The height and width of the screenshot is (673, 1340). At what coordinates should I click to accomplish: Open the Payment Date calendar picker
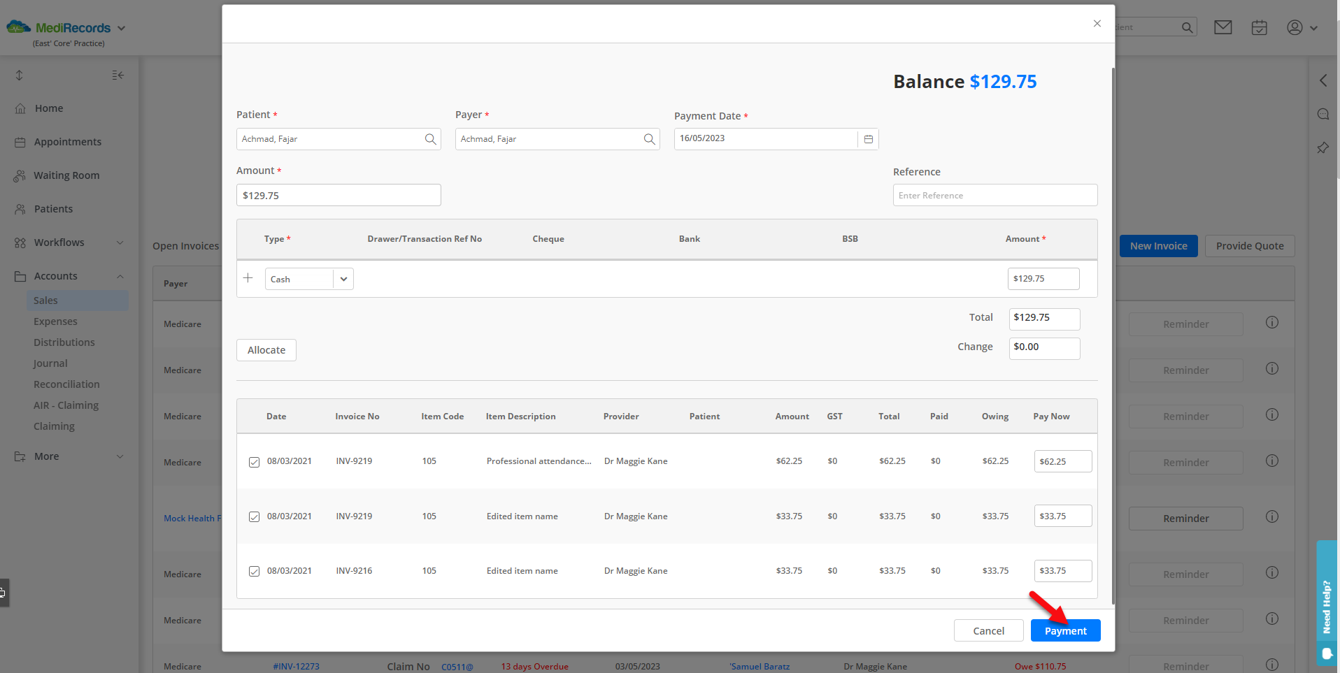(x=868, y=139)
